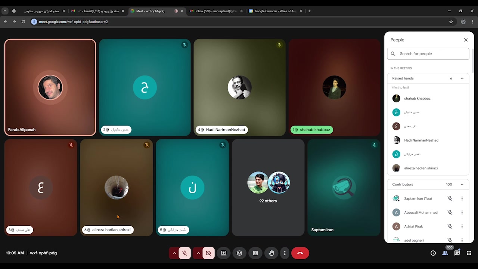The height and width of the screenshot is (269, 478).
Task: Open the more options menu in the call bar
Action: 285,253
